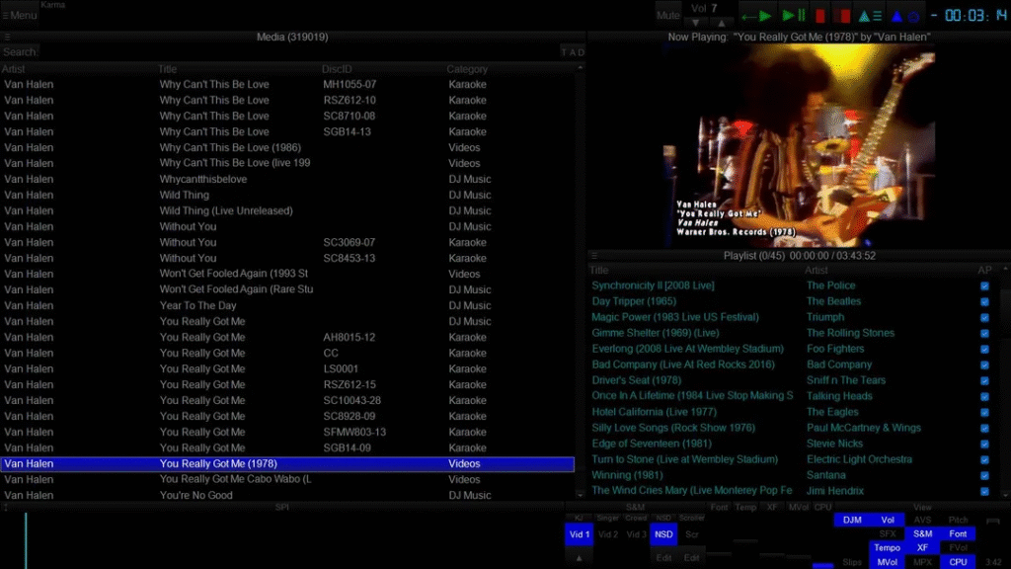Click the Tempo view button
Screen dimensions: 1011x569
[x=887, y=548]
